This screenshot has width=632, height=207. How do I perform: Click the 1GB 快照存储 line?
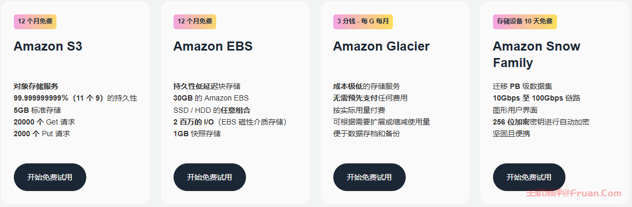click(197, 134)
